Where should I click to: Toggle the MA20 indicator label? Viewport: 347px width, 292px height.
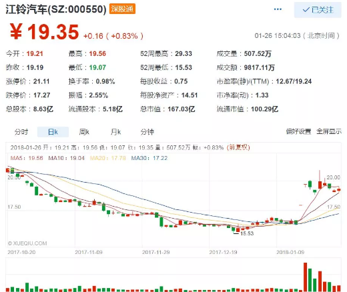pos(108,158)
